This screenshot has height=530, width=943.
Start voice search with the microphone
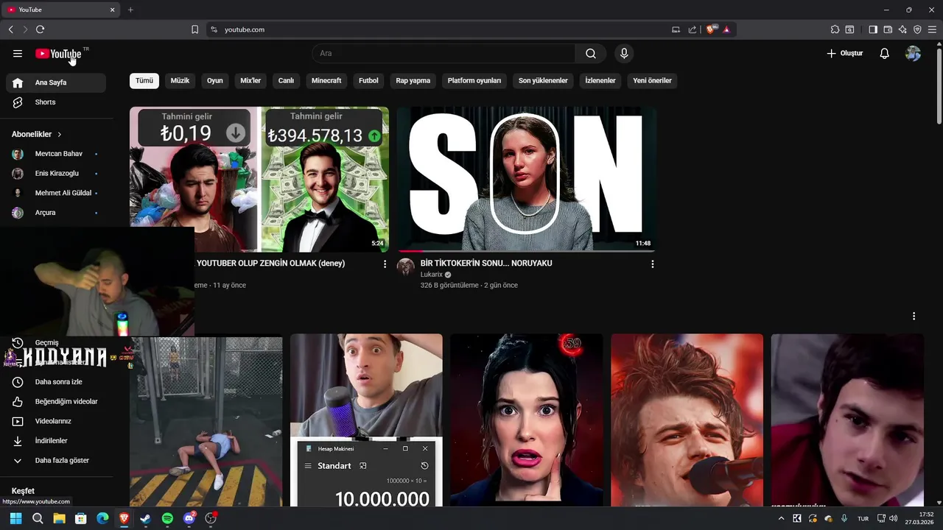[x=624, y=54]
